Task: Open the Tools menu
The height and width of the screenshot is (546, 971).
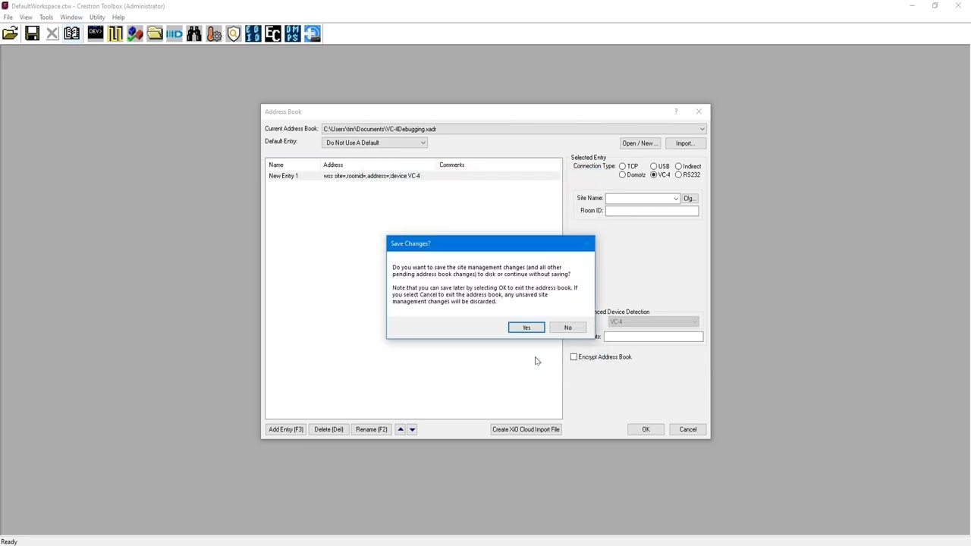Action: [x=46, y=17]
